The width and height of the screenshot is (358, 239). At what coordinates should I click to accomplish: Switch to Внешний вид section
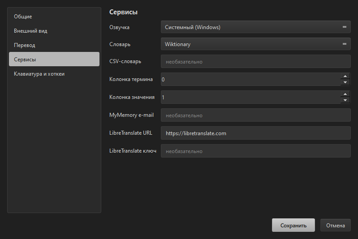(x=54, y=31)
